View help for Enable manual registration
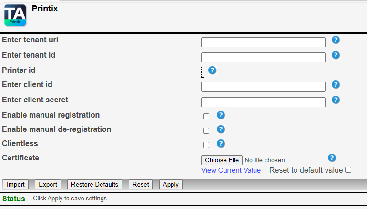Viewport: 367px width, 209px height. 221,115
